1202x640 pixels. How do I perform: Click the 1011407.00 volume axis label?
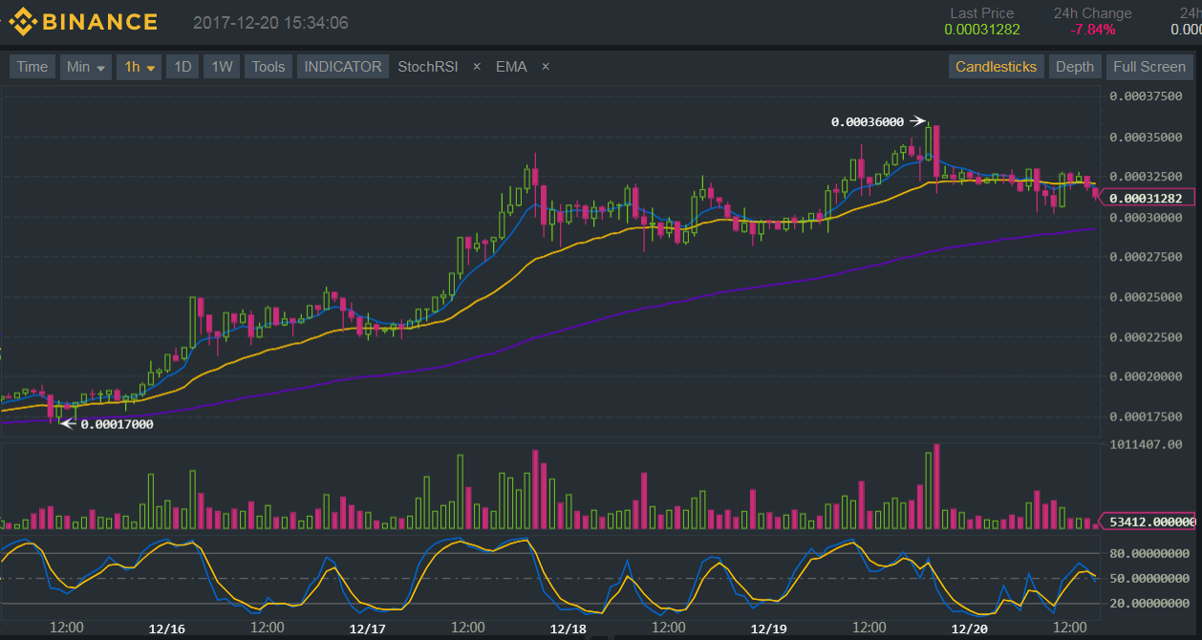coord(1148,445)
